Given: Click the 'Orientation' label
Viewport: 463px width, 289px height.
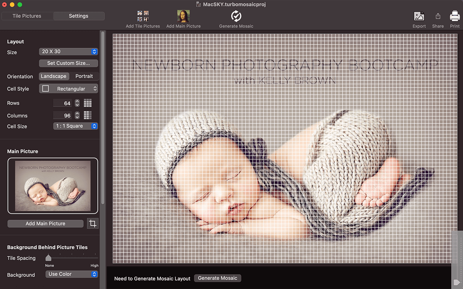Looking at the screenshot, I should 20,77.
